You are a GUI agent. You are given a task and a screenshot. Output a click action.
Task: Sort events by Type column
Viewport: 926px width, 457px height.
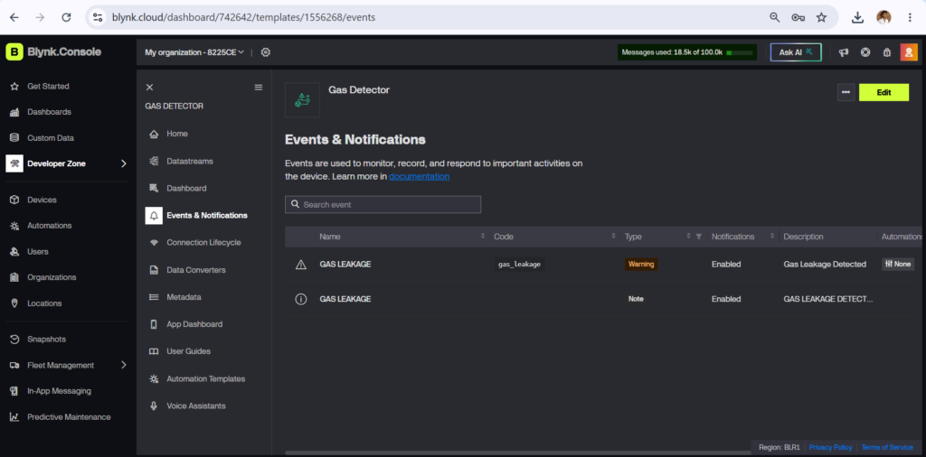[688, 237]
